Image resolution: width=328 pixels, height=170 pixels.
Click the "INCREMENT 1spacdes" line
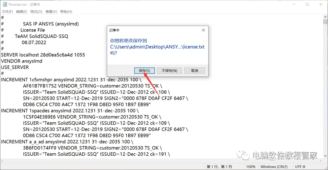coord(70,110)
